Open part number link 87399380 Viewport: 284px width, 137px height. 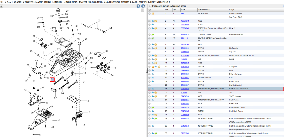[x=185, y=89]
